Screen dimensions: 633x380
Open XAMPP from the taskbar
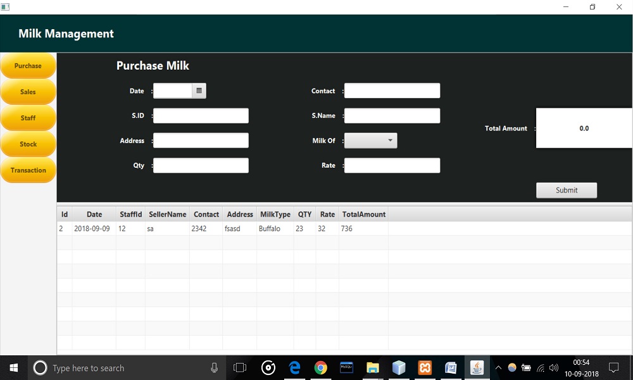[x=425, y=368]
